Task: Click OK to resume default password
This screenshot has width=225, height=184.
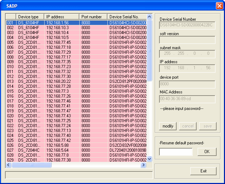Action: pyautogui.click(x=207, y=152)
